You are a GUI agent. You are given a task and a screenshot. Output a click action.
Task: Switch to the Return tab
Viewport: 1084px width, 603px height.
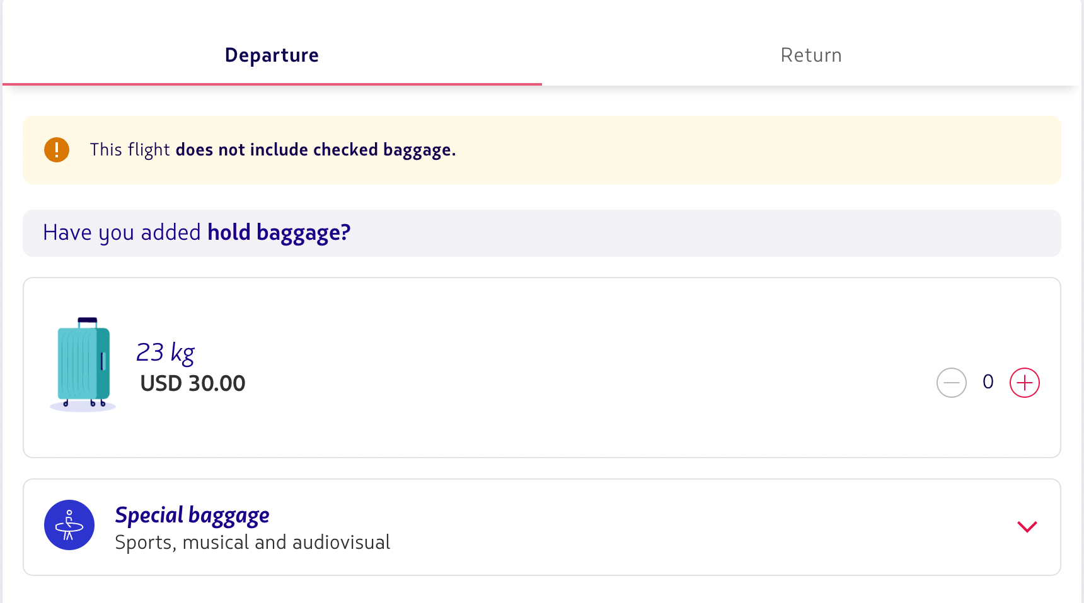pyautogui.click(x=810, y=55)
